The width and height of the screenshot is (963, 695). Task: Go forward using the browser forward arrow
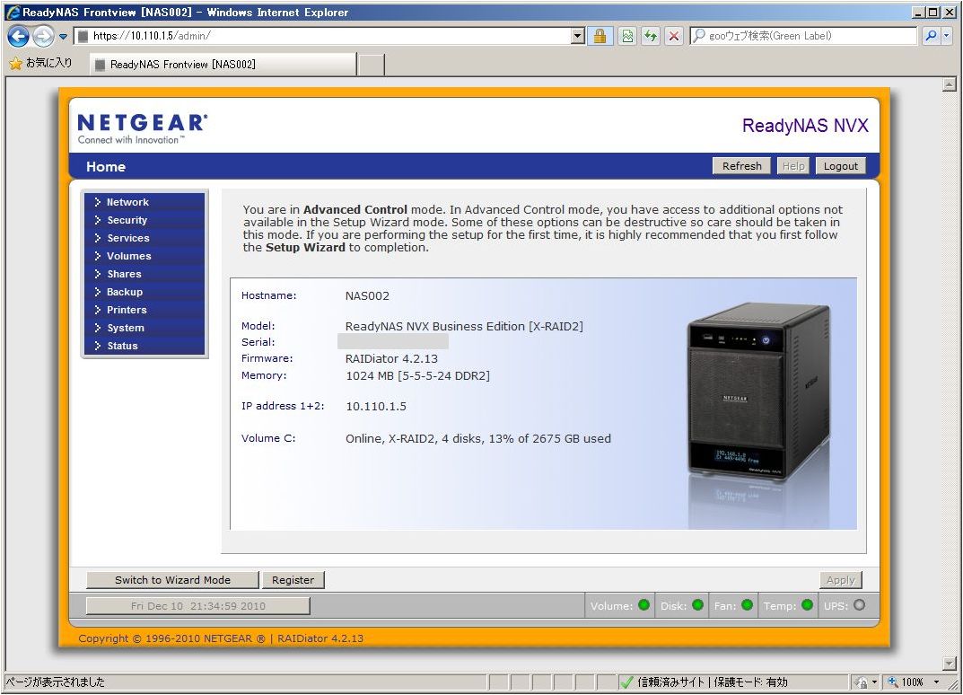(x=42, y=36)
